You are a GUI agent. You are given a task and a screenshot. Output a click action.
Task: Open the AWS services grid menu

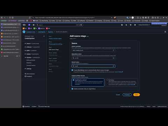tap(34, 25)
